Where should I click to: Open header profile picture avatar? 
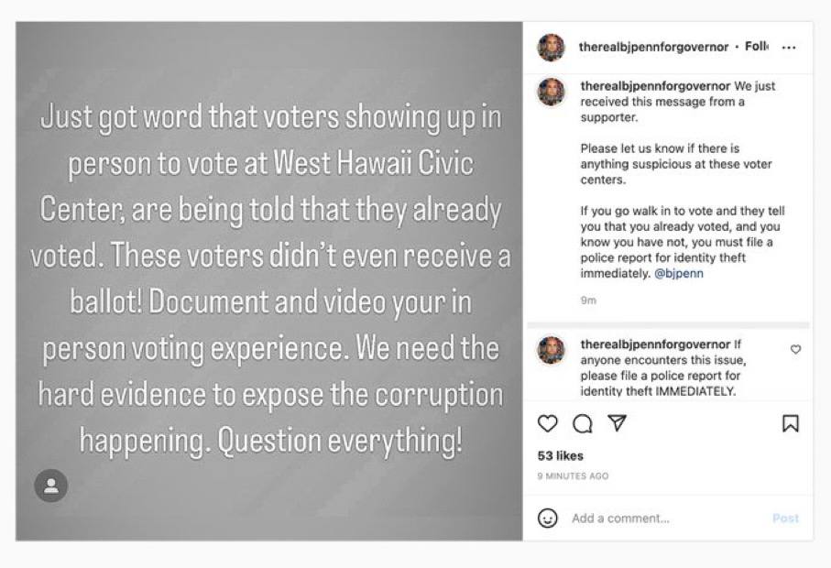(552, 48)
